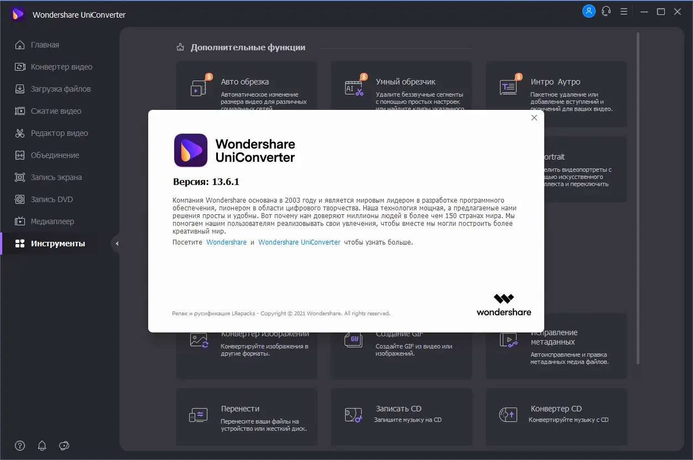Click the Версия: 13.6.1 text

coord(206,182)
